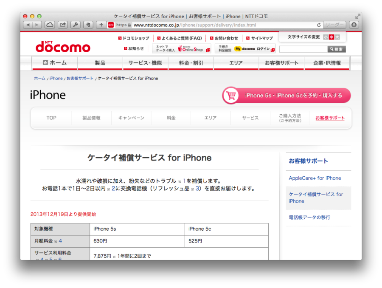
Task: Select the TOP tab in iPhone menu
Action: pos(51,118)
